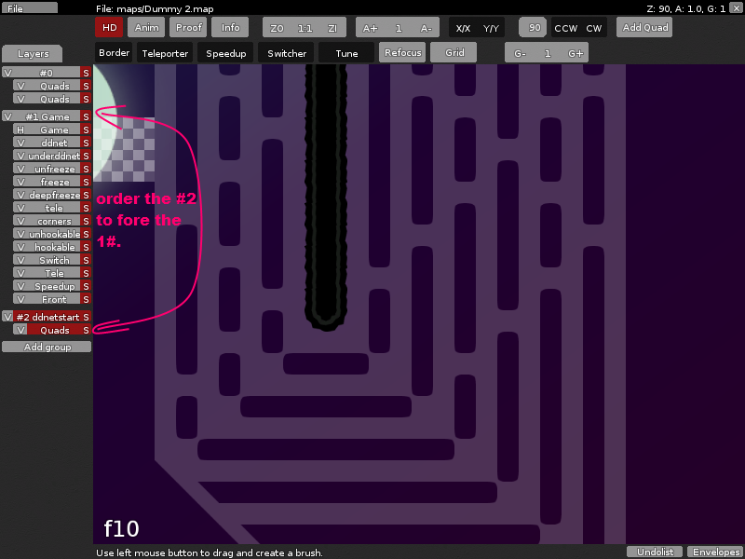The height and width of the screenshot is (559, 745).
Task: Enable Proof mode
Action: pyautogui.click(x=188, y=27)
